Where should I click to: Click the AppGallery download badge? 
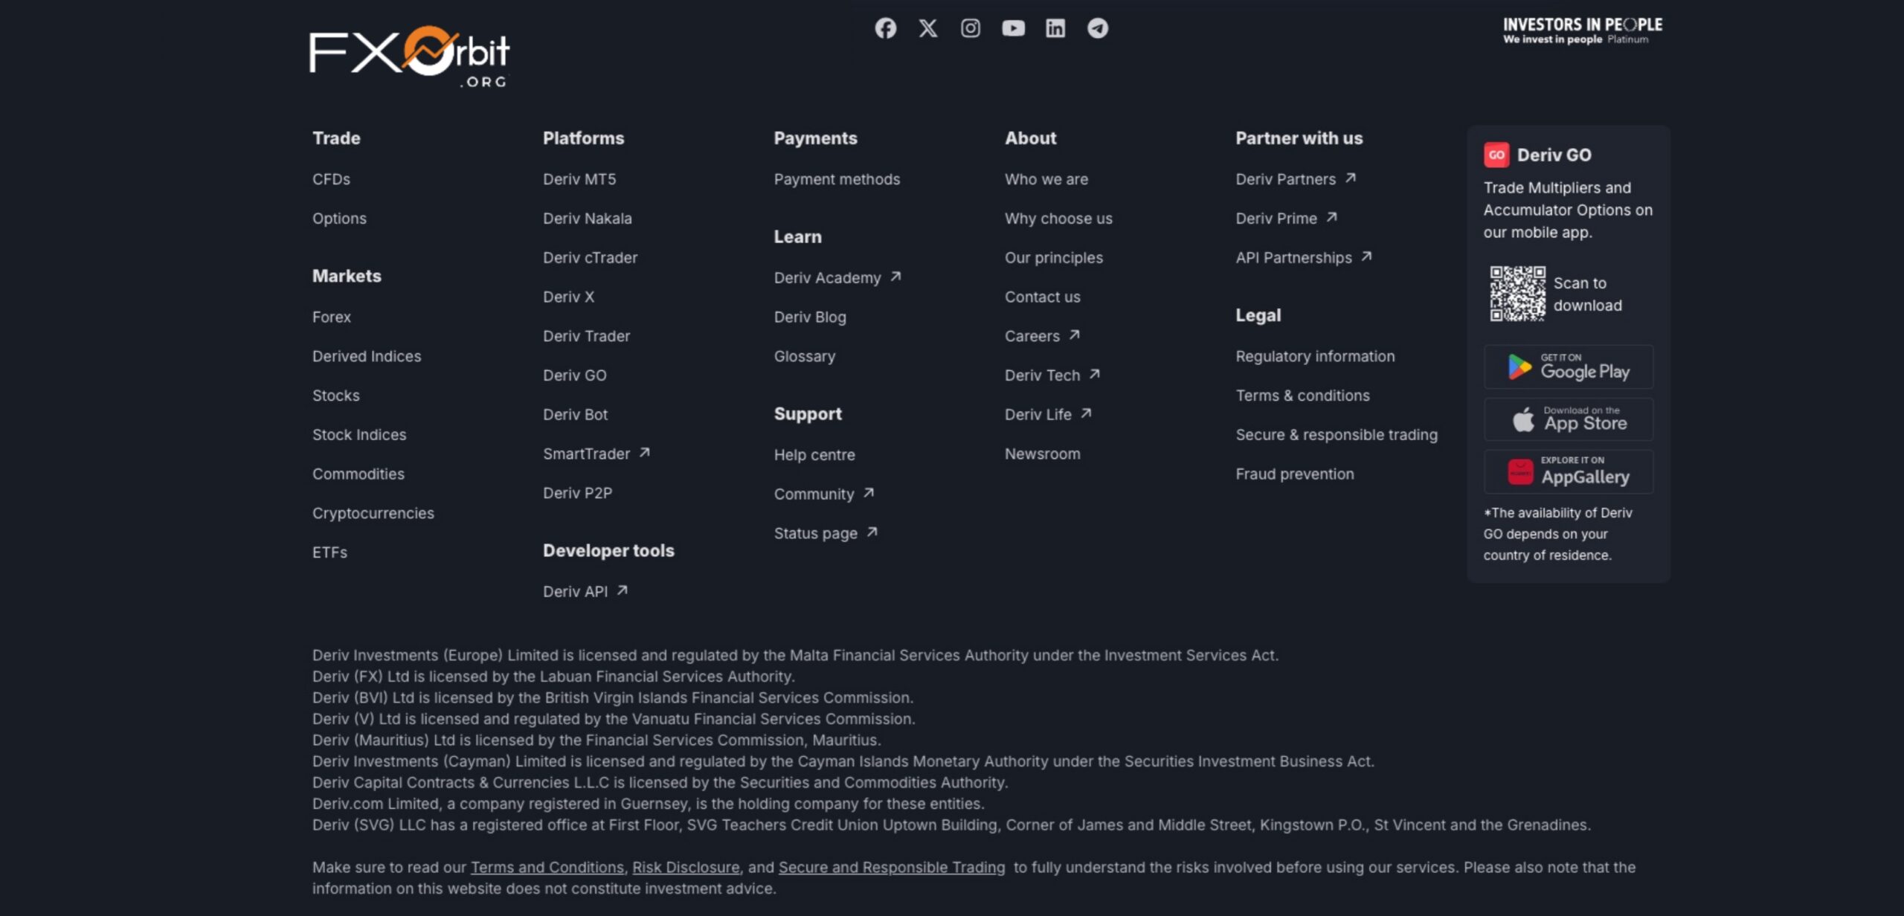(1569, 471)
